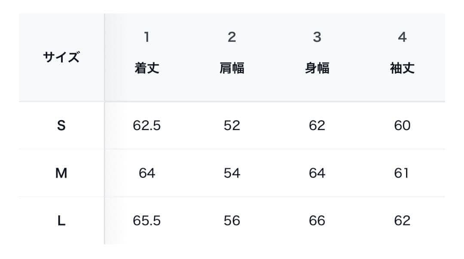This screenshot has height=259, width=464.
Task: Select the 肩幅 column header
Action: click(232, 68)
